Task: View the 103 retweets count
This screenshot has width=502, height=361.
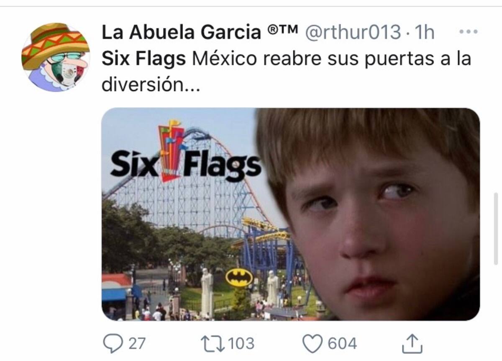Action: tap(241, 344)
